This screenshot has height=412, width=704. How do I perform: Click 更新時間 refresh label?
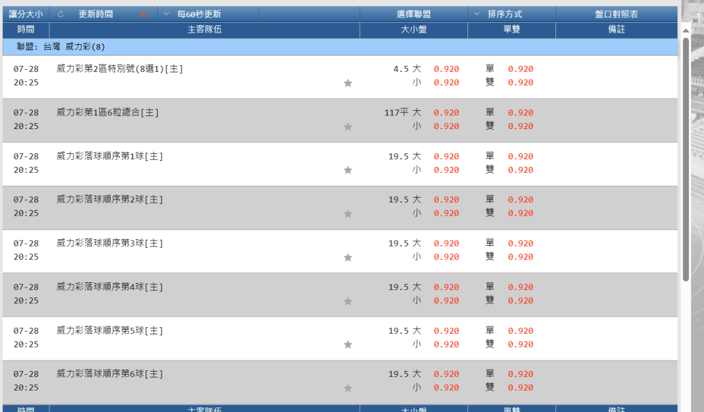tap(96, 14)
